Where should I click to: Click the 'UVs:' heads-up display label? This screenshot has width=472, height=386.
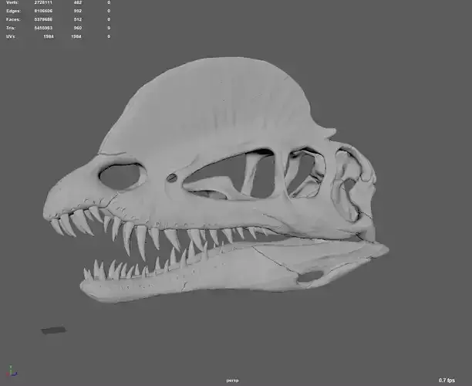tap(11, 36)
